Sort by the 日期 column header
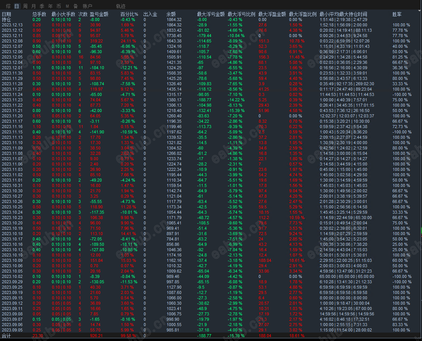Viewport: 422px width, 341px height. 7,14
